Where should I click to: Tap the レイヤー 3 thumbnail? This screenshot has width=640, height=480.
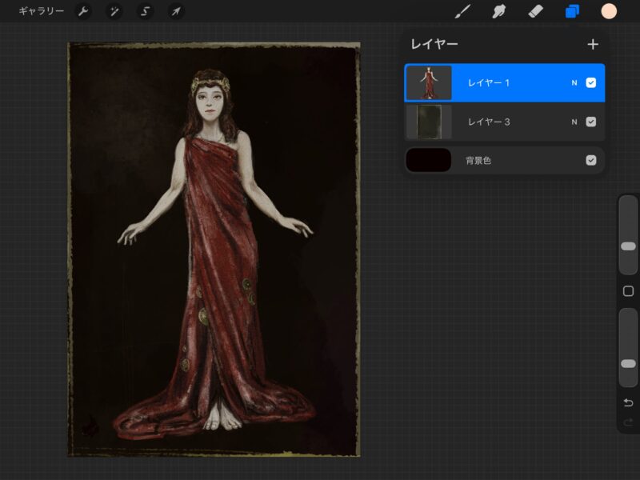click(429, 122)
